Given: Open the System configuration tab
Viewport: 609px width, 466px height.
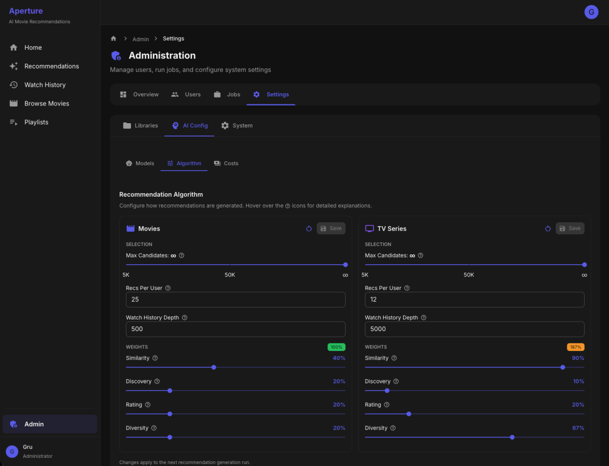Looking at the screenshot, I should click(236, 125).
